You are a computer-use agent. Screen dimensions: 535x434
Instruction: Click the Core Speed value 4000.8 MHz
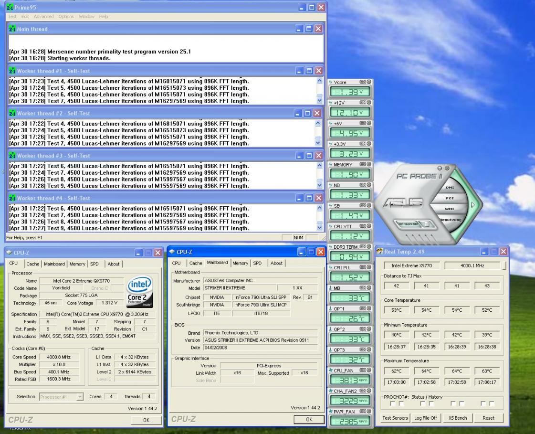click(59, 357)
